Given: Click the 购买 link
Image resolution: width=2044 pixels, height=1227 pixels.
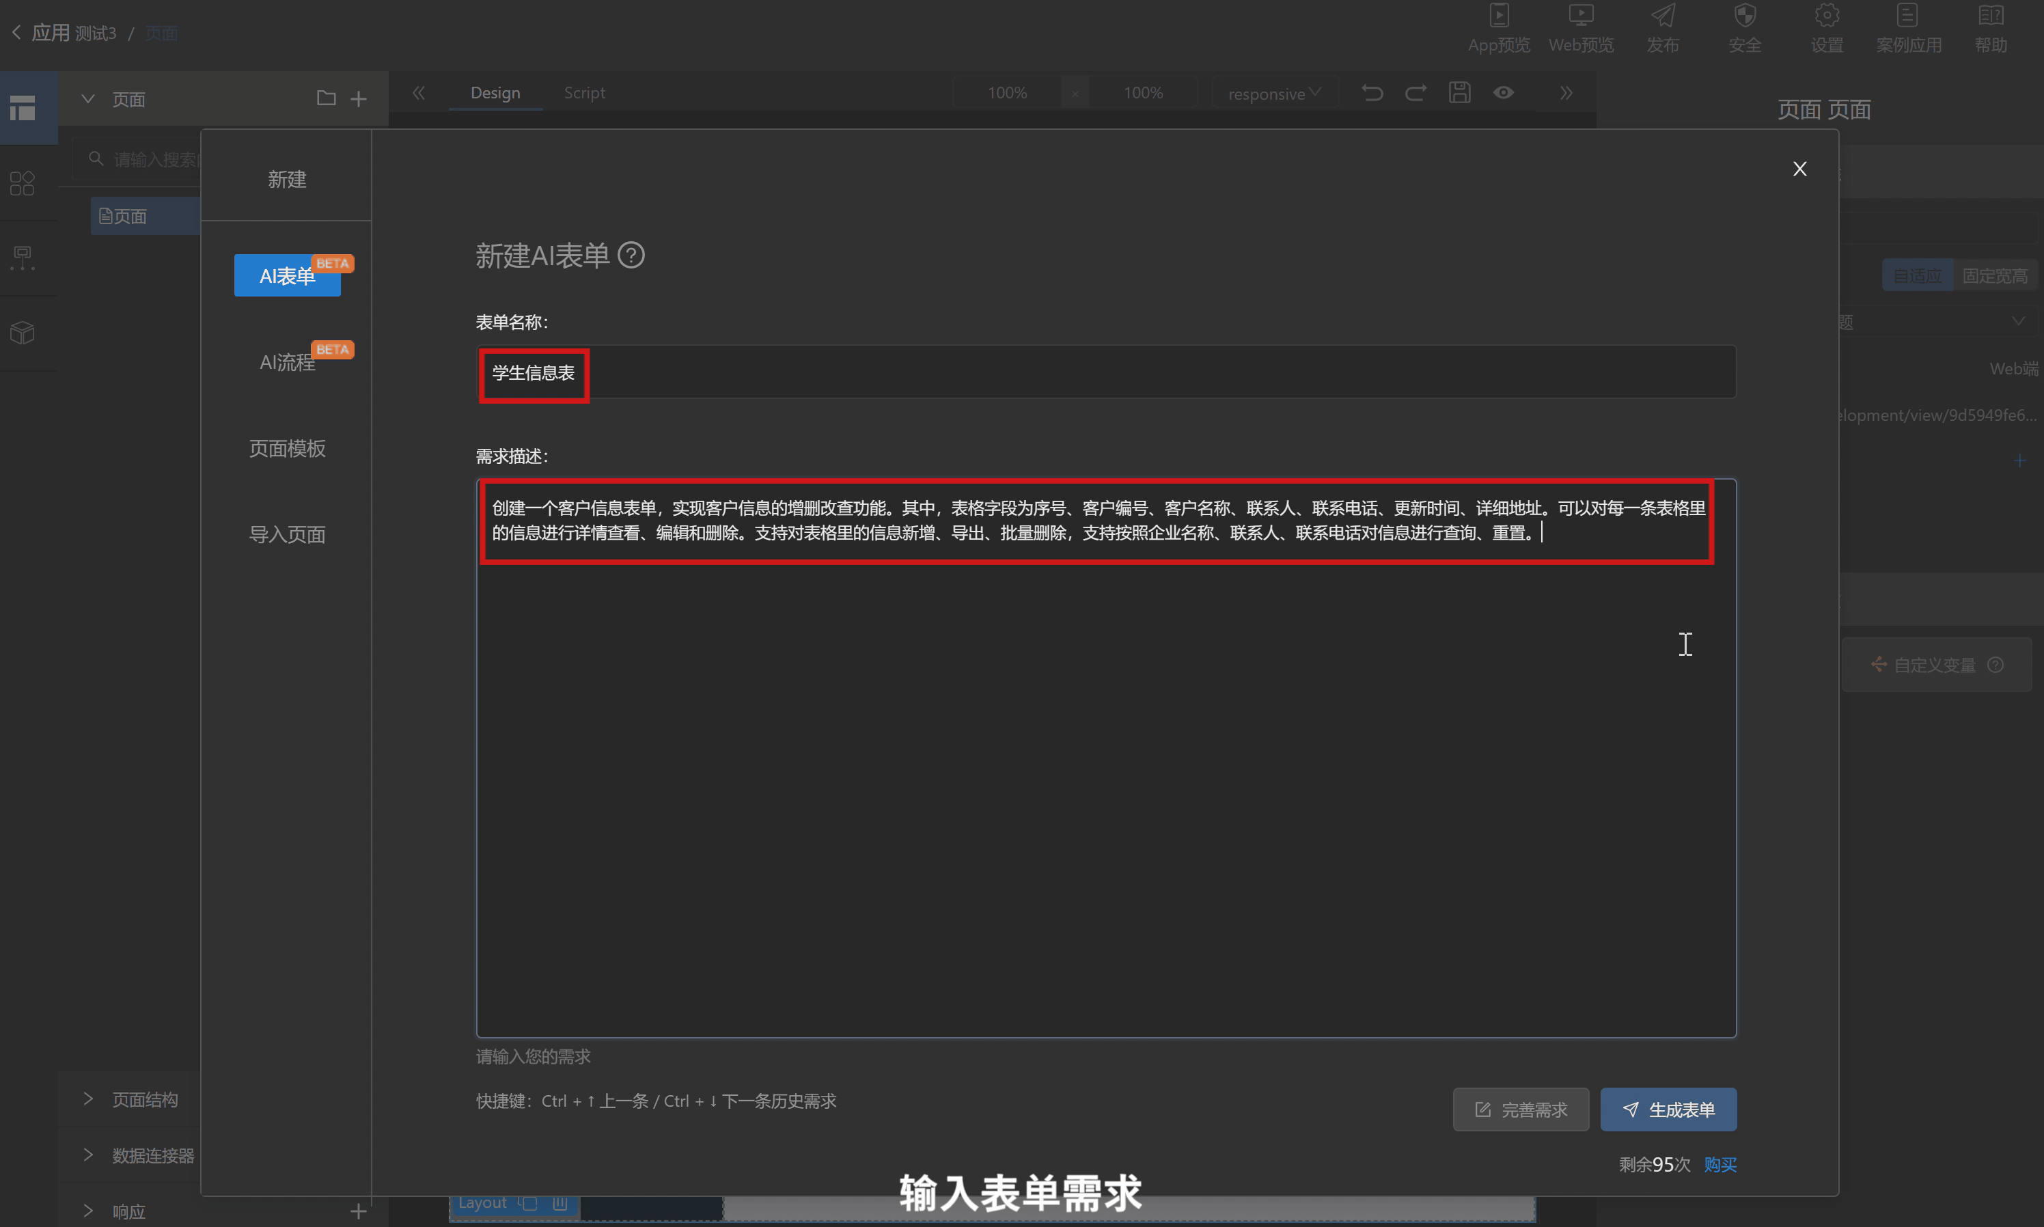Looking at the screenshot, I should [x=1720, y=1164].
